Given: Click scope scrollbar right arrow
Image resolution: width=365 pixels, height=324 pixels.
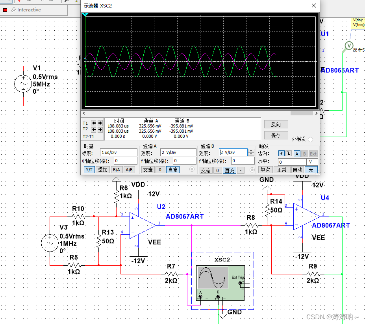Looking at the screenshot, I should [316, 113].
